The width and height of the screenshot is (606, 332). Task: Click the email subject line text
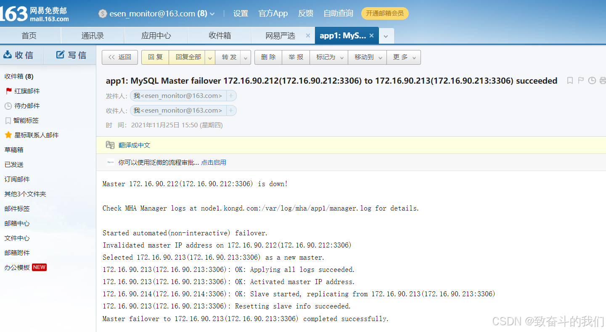pyautogui.click(x=331, y=81)
